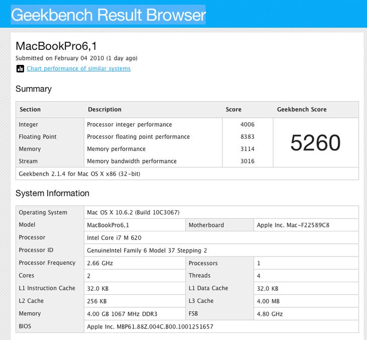Select the Floating Point section label
Screen dimensions: 367x340
tap(37, 137)
